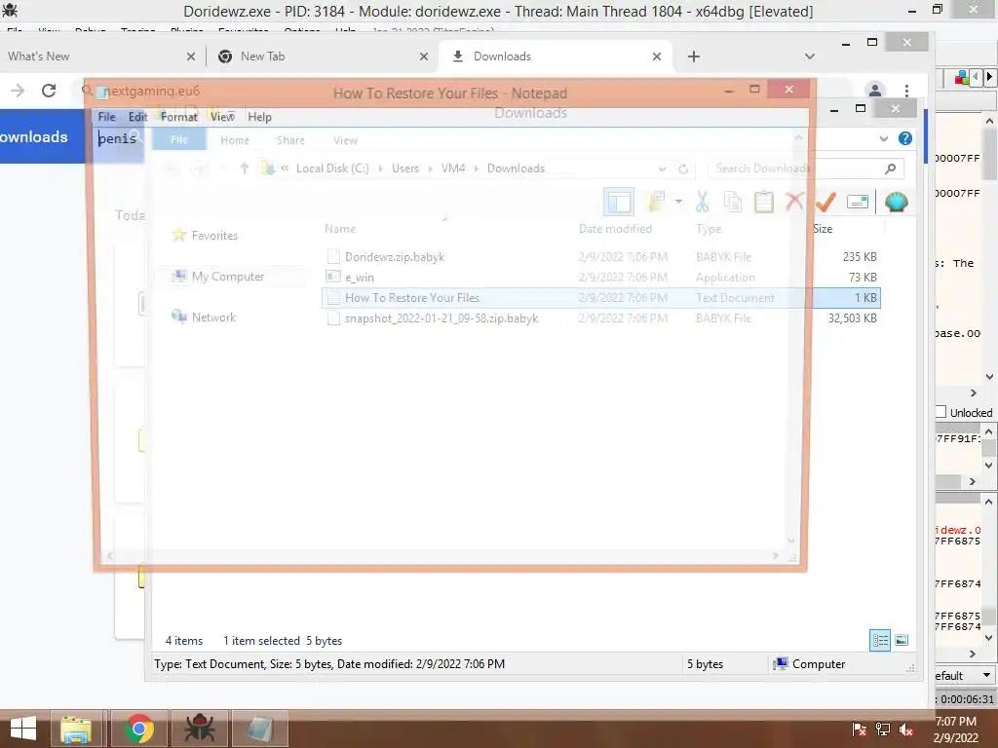Open Chrome three-dot menu
This screenshot has height=748, width=998.
[906, 91]
